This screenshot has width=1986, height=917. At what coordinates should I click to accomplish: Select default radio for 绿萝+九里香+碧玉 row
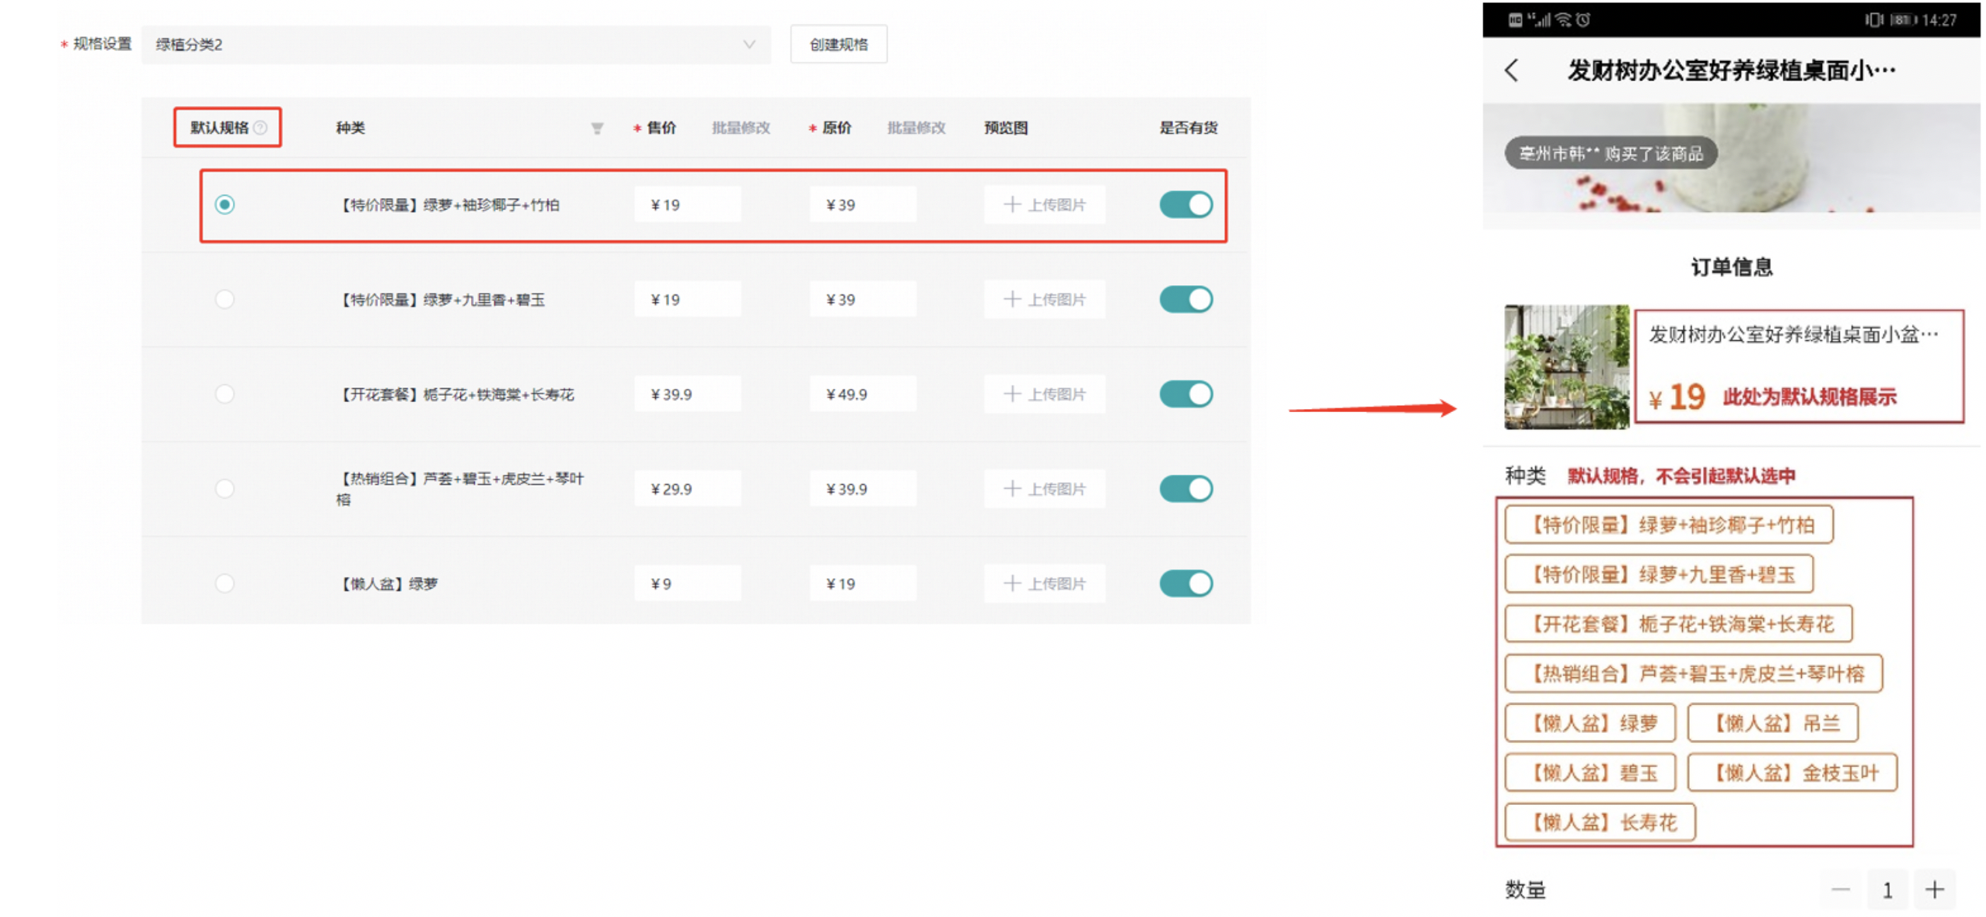pyautogui.click(x=224, y=299)
